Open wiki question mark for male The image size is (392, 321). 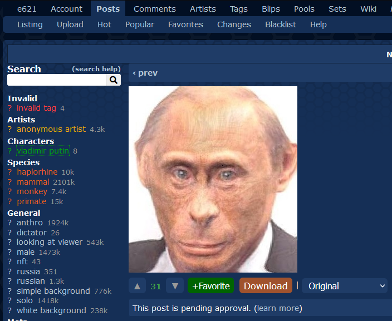[9, 252]
